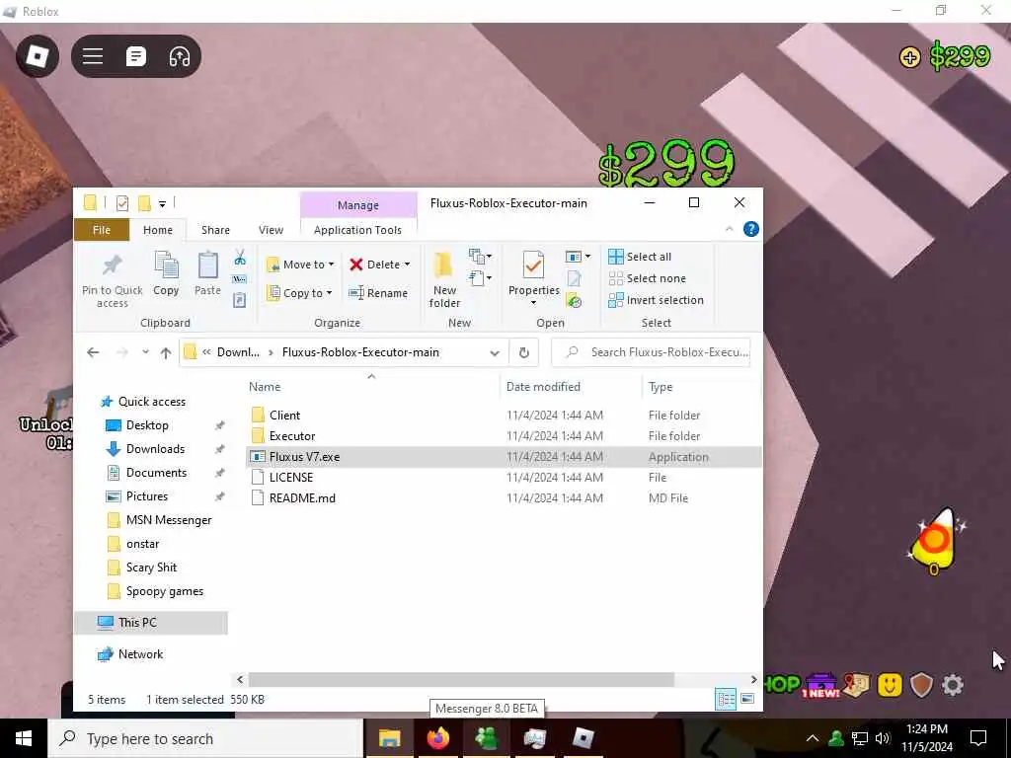1011x758 pixels.
Task: Switch to Details view icon
Action: (726, 699)
